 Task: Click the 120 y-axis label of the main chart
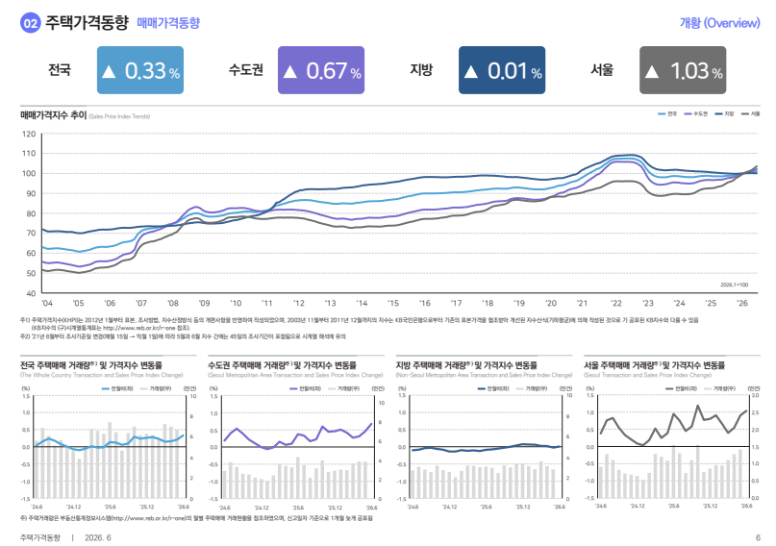[x=29, y=134]
